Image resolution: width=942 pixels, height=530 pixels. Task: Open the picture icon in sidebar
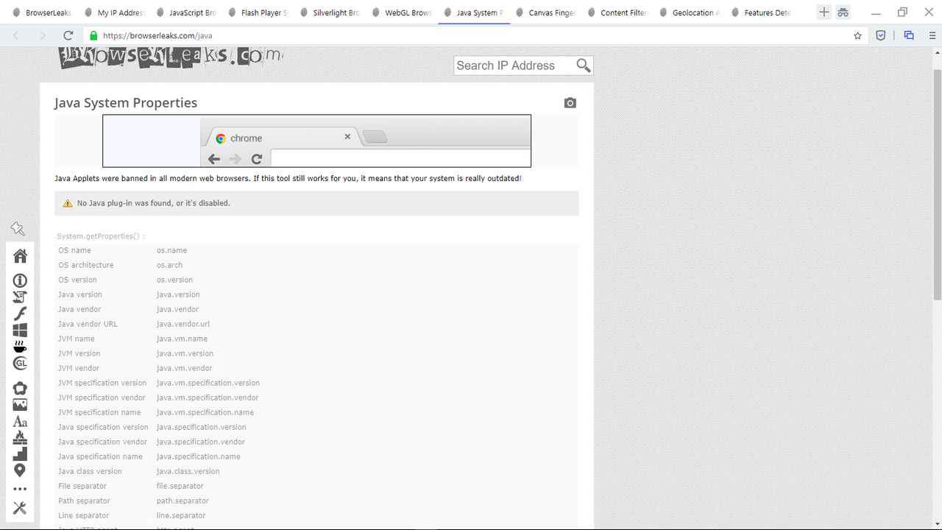pyautogui.click(x=20, y=405)
